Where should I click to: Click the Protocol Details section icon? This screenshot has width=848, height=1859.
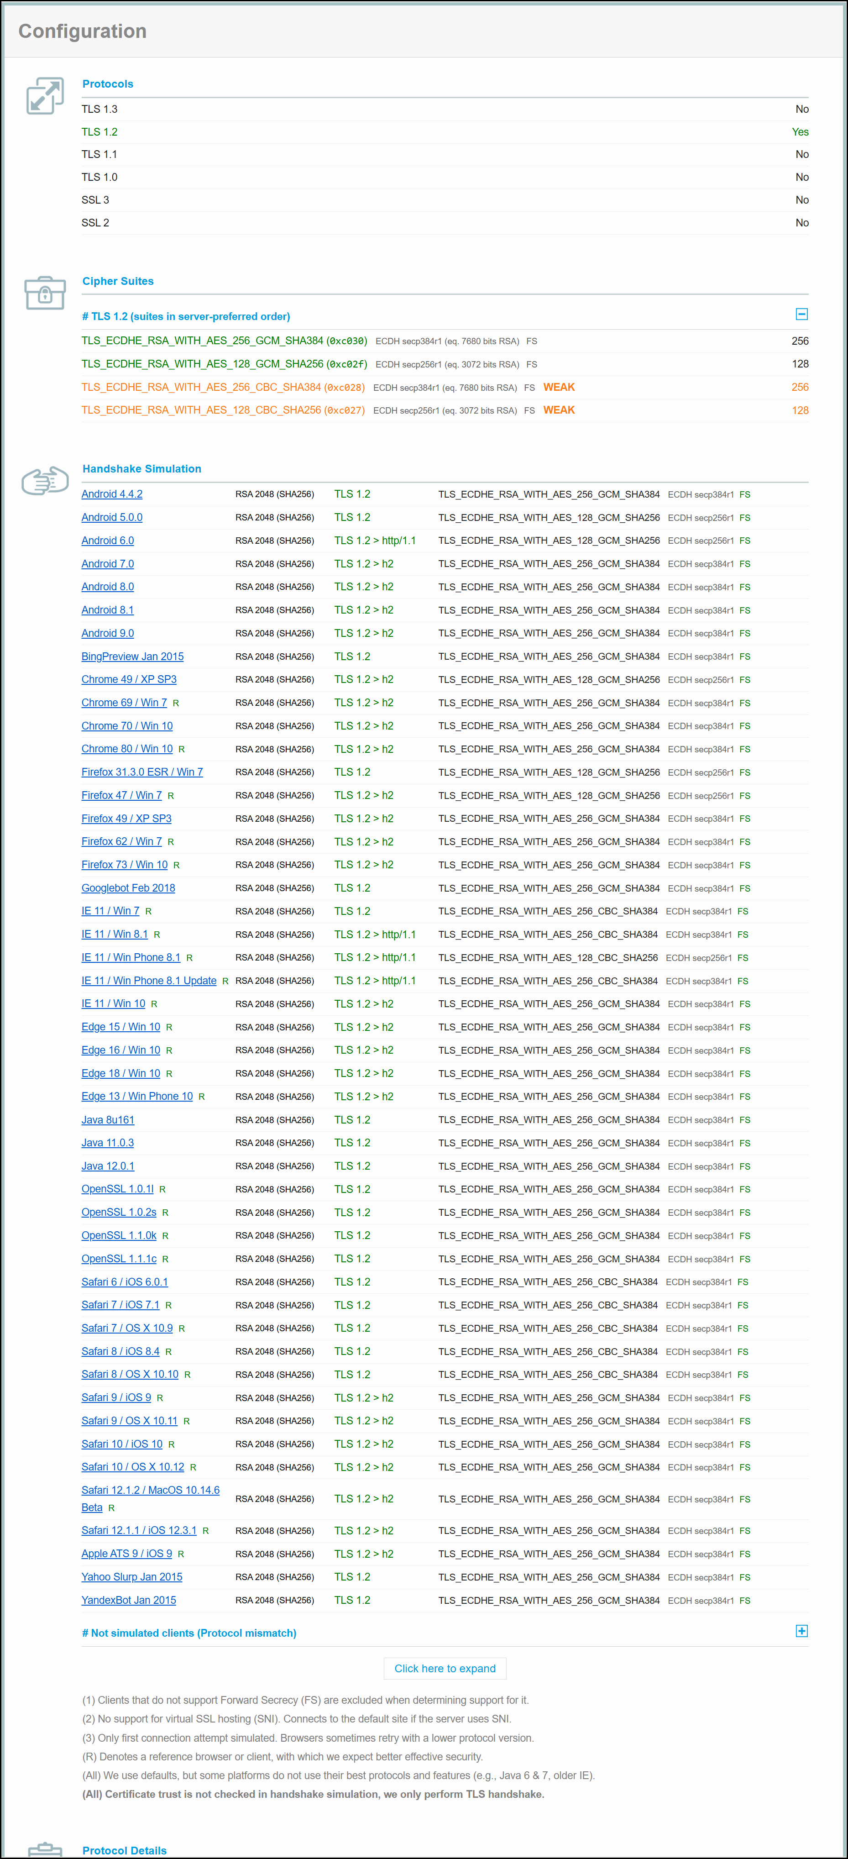click(x=45, y=1849)
